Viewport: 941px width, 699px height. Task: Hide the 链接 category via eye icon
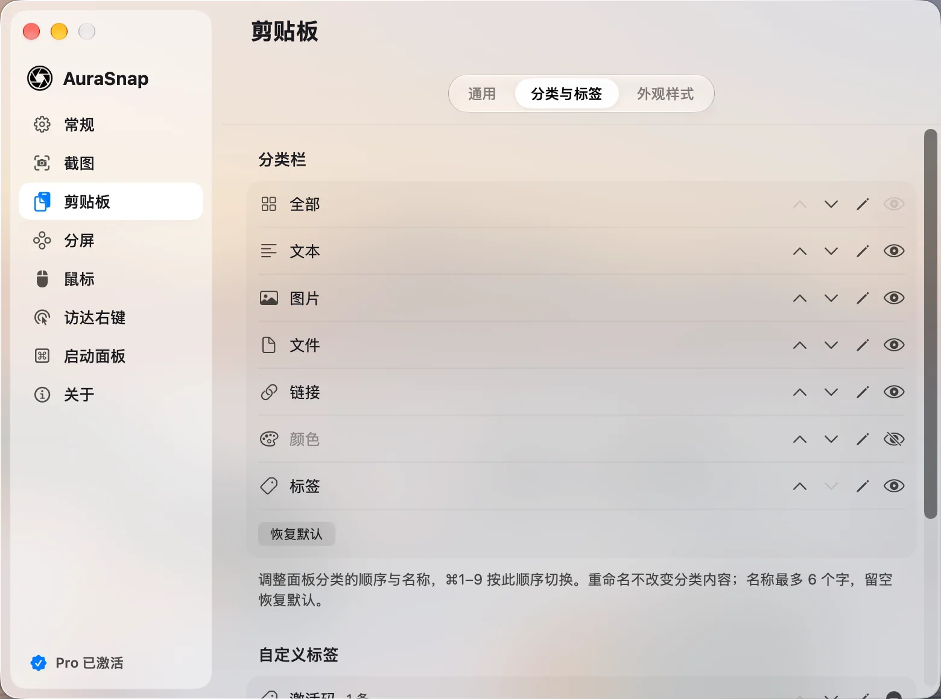coord(894,392)
